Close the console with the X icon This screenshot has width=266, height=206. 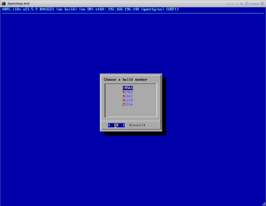coord(262,4)
